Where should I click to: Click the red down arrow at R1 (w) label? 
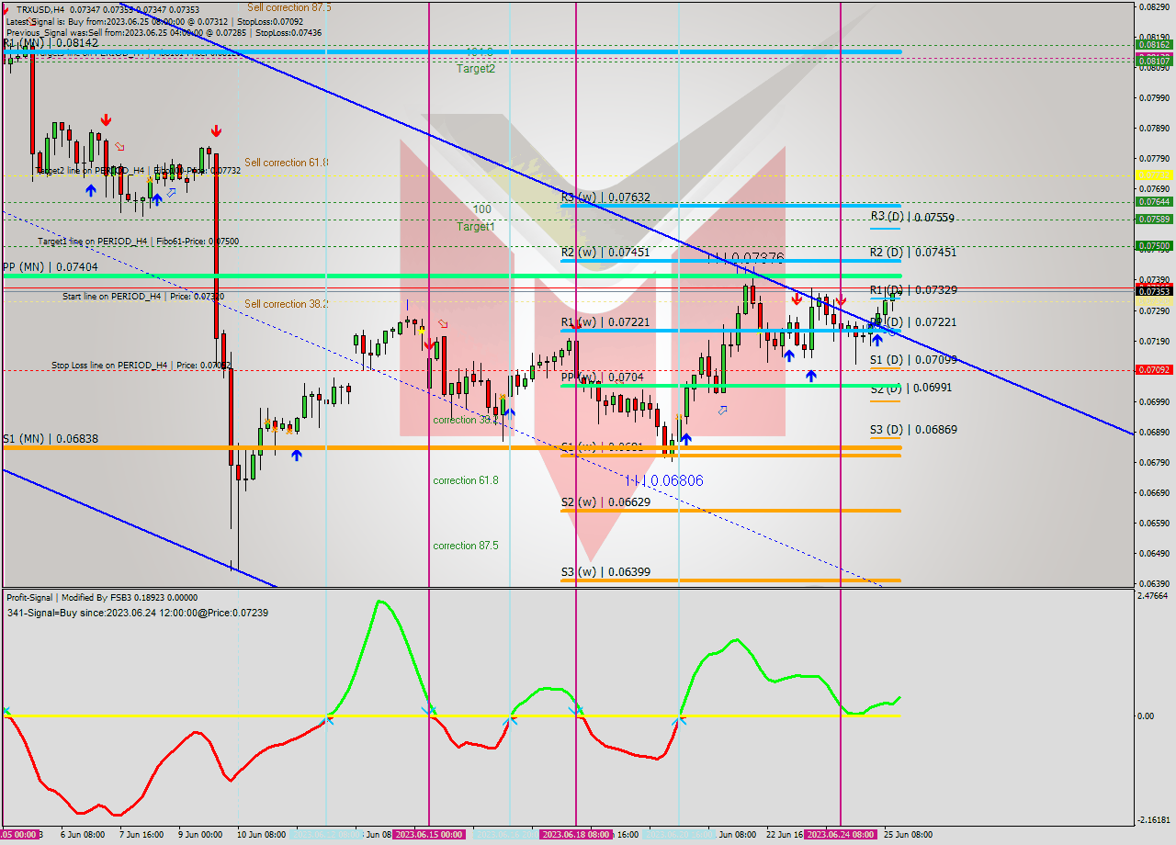[x=575, y=324]
